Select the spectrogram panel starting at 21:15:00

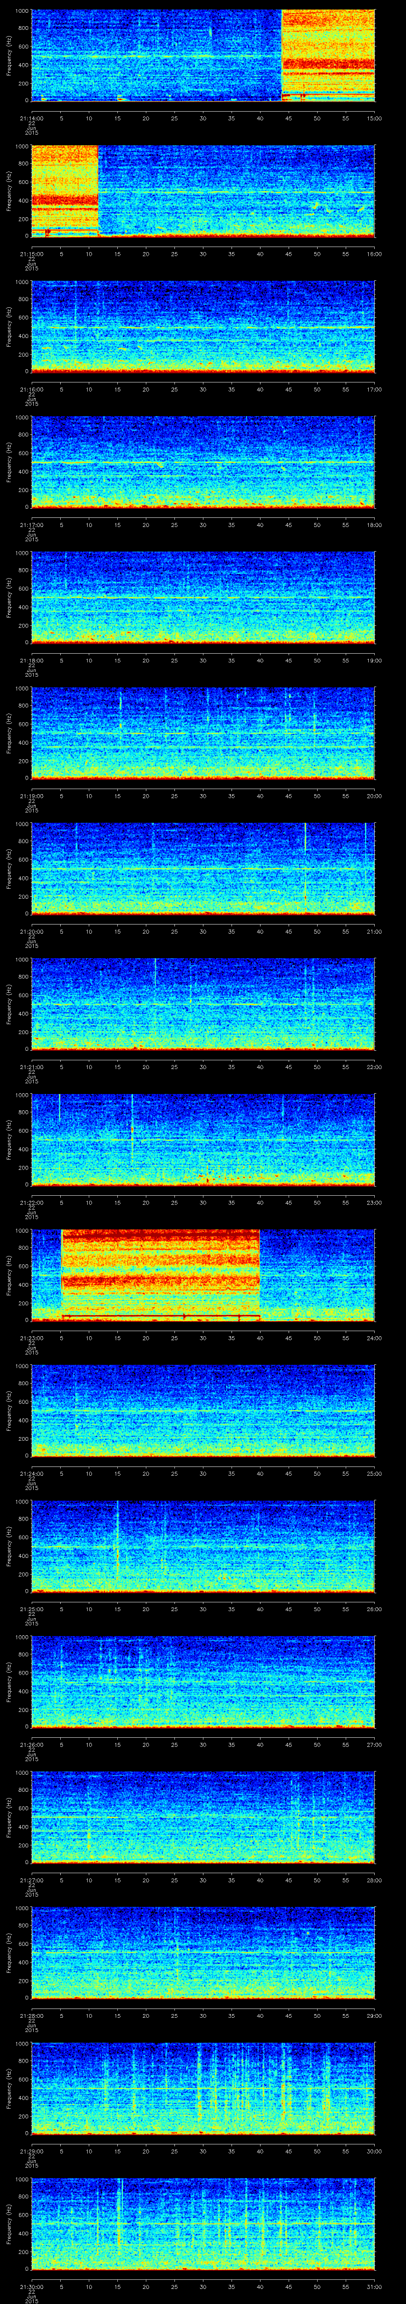click(203, 191)
